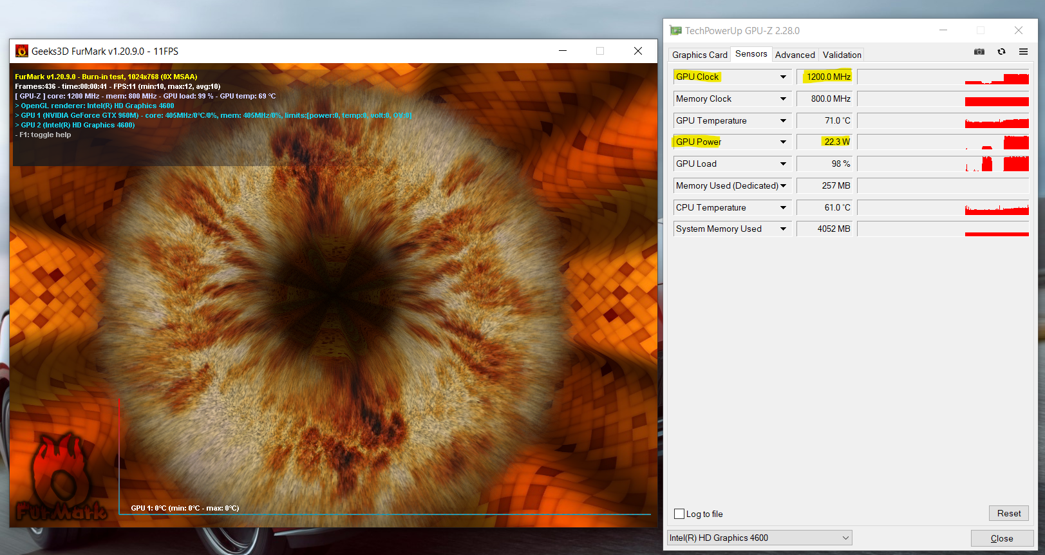Click the System Memory Used value 4052 MB
The width and height of the screenshot is (1045, 555).
pyautogui.click(x=825, y=229)
